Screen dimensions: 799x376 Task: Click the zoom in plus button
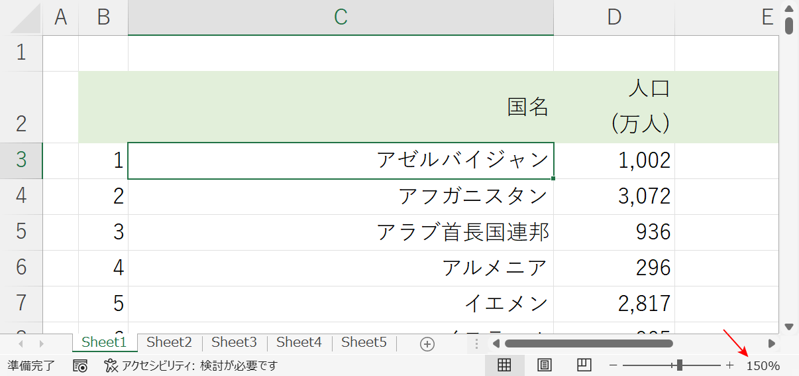point(730,365)
